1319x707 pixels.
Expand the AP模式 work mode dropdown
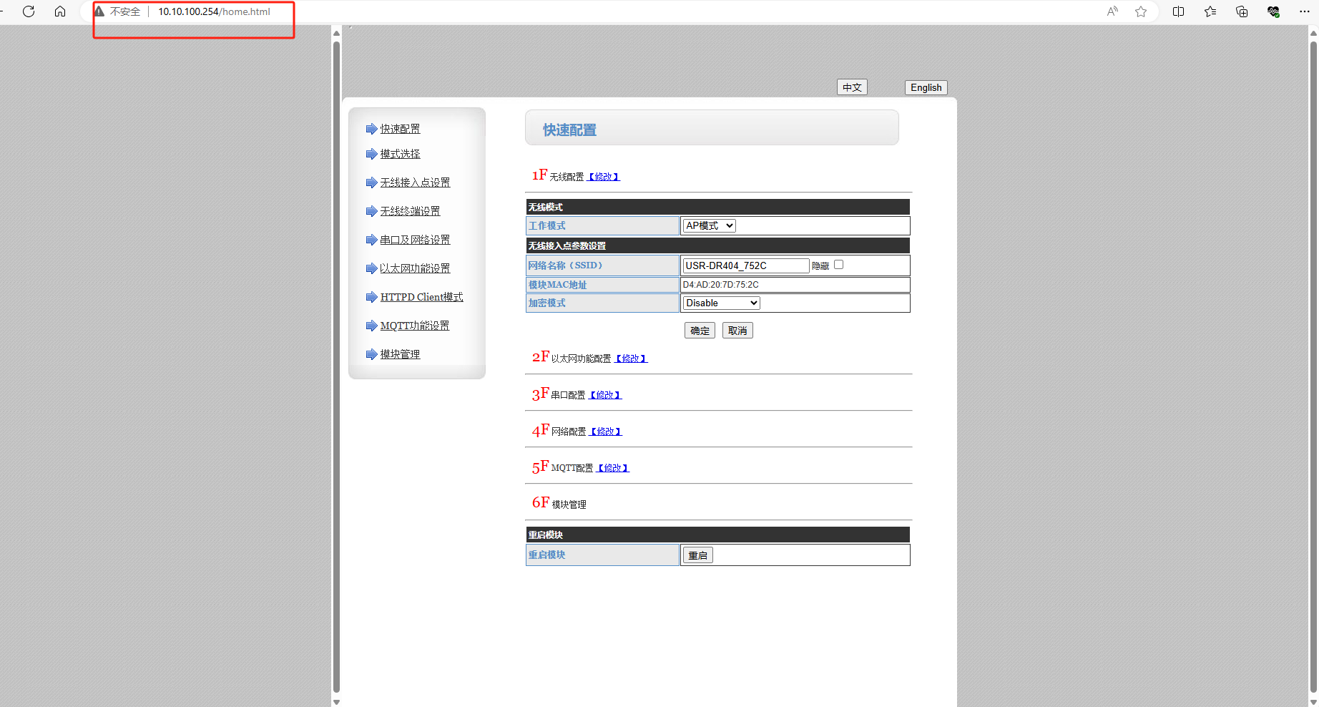tap(709, 225)
